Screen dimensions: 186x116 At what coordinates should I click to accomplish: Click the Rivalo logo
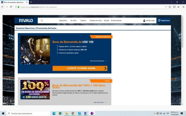[26, 20]
